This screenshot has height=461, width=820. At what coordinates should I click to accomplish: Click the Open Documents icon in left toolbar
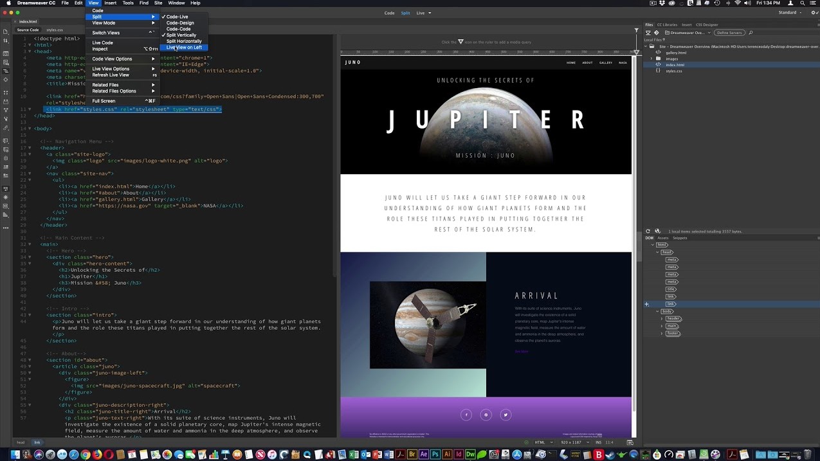pyautogui.click(x=6, y=32)
